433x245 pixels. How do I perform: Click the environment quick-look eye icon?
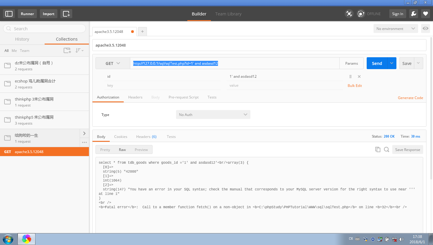pos(426,28)
